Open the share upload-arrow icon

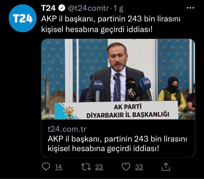coord(166,166)
